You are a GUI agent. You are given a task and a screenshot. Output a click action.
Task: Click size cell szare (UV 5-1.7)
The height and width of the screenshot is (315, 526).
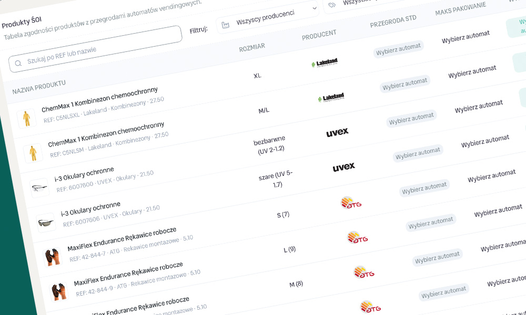pyautogui.click(x=277, y=180)
